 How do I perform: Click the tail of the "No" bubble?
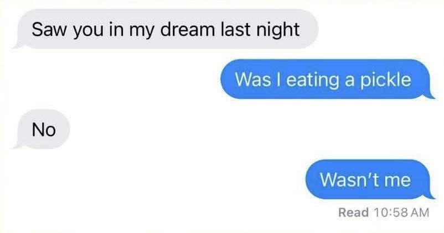coord(18,145)
